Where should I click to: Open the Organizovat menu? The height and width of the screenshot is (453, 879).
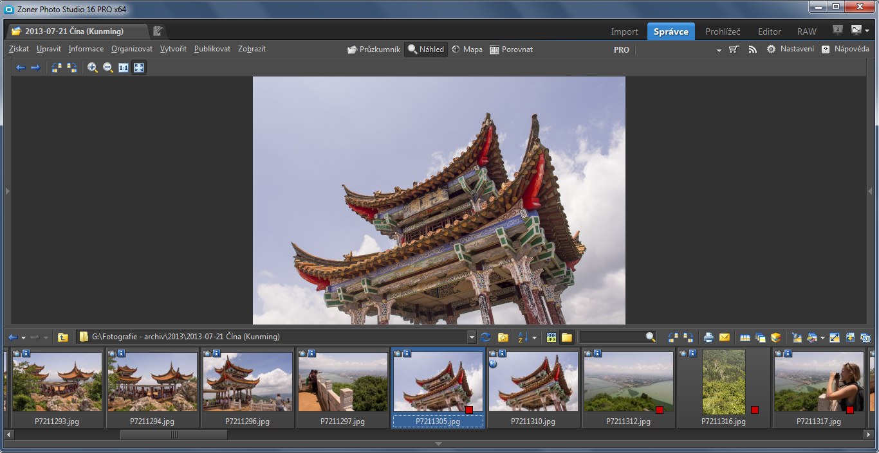(x=132, y=49)
